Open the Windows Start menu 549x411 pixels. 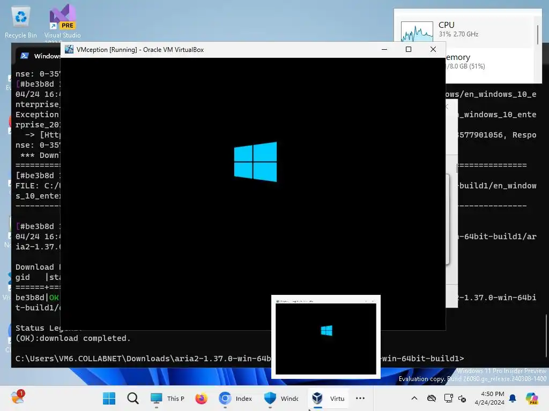point(109,398)
